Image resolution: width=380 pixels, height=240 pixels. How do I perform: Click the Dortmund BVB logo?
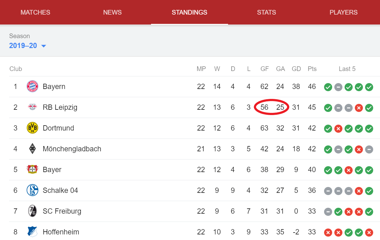pyautogui.click(x=32, y=128)
